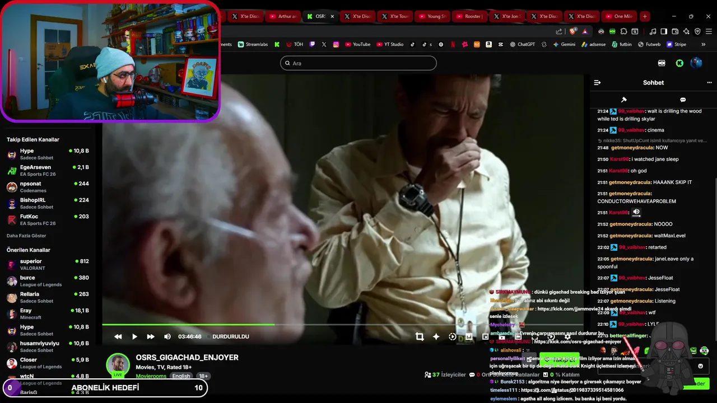Open the chat options three-dots menu

coord(709,82)
